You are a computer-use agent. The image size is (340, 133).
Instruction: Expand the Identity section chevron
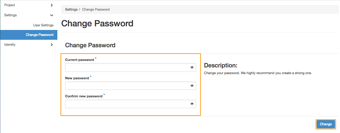pos(52,45)
